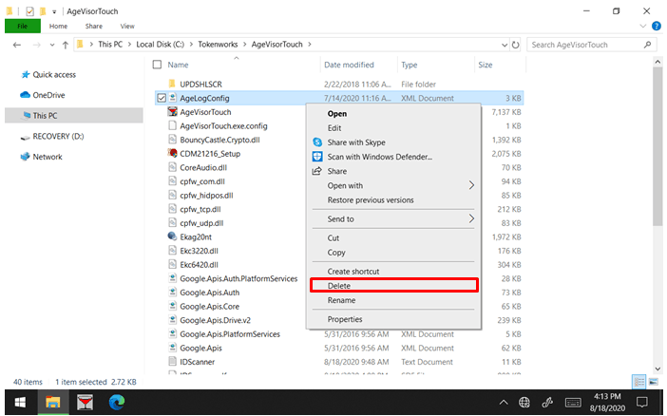Go up one folder level arrow

tap(65, 45)
